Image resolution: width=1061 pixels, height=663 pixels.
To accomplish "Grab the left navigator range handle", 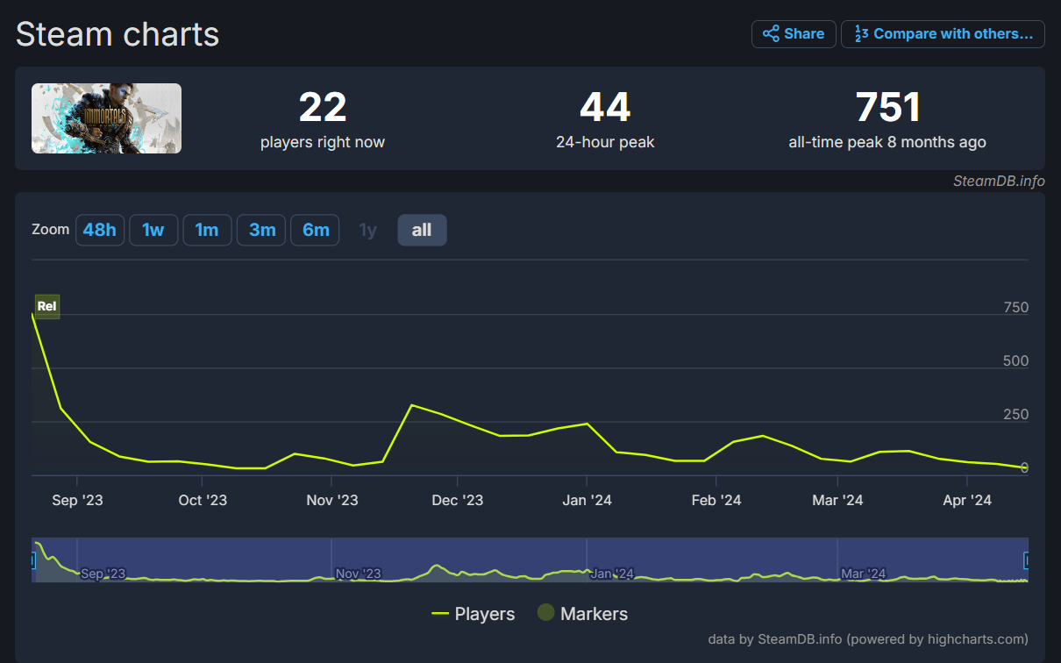I will 33,560.
